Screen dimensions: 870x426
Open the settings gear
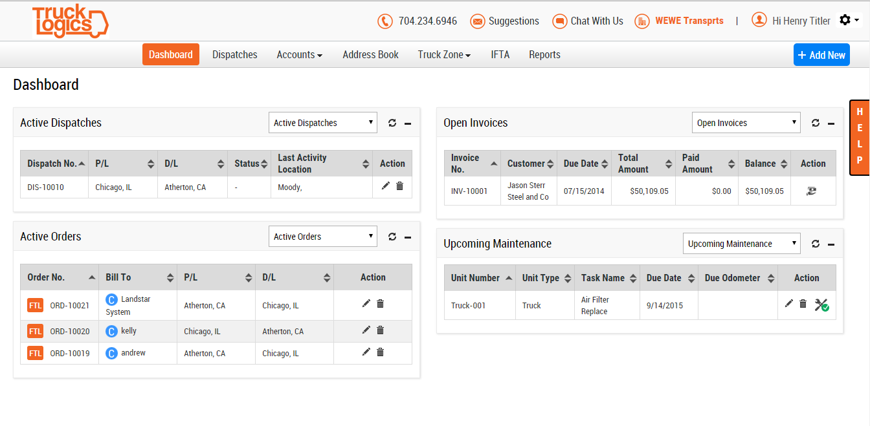pyautogui.click(x=846, y=20)
